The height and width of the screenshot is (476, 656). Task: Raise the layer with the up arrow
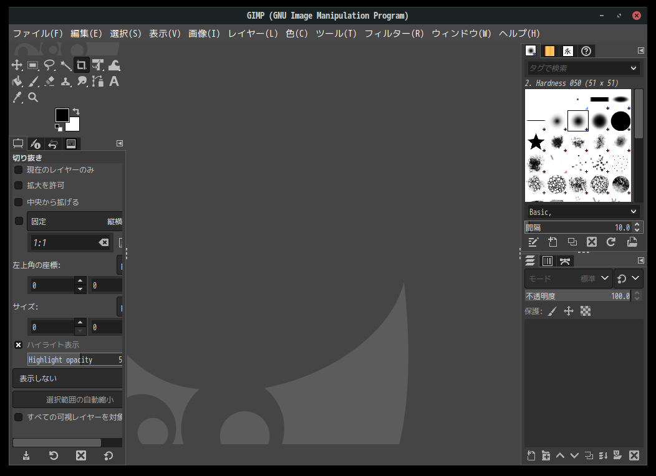[x=560, y=455]
